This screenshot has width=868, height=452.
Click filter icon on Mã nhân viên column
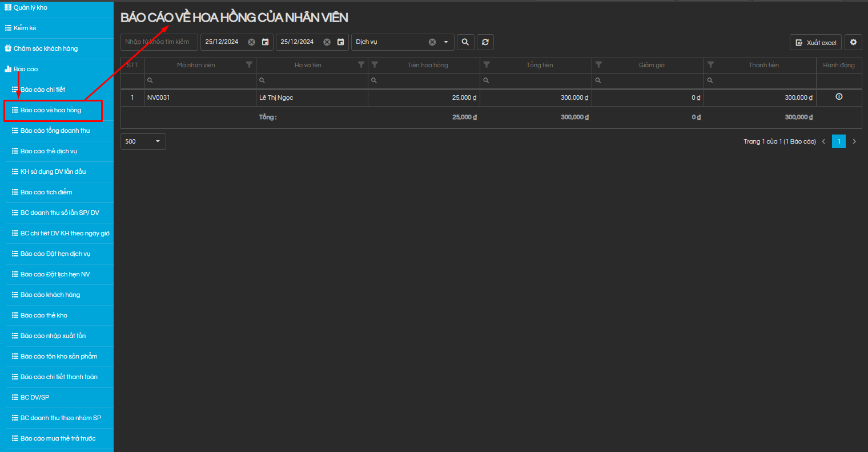point(249,65)
